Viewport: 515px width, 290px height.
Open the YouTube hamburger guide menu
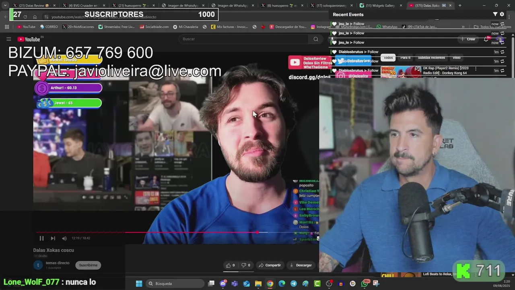pyautogui.click(x=8, y=39)
